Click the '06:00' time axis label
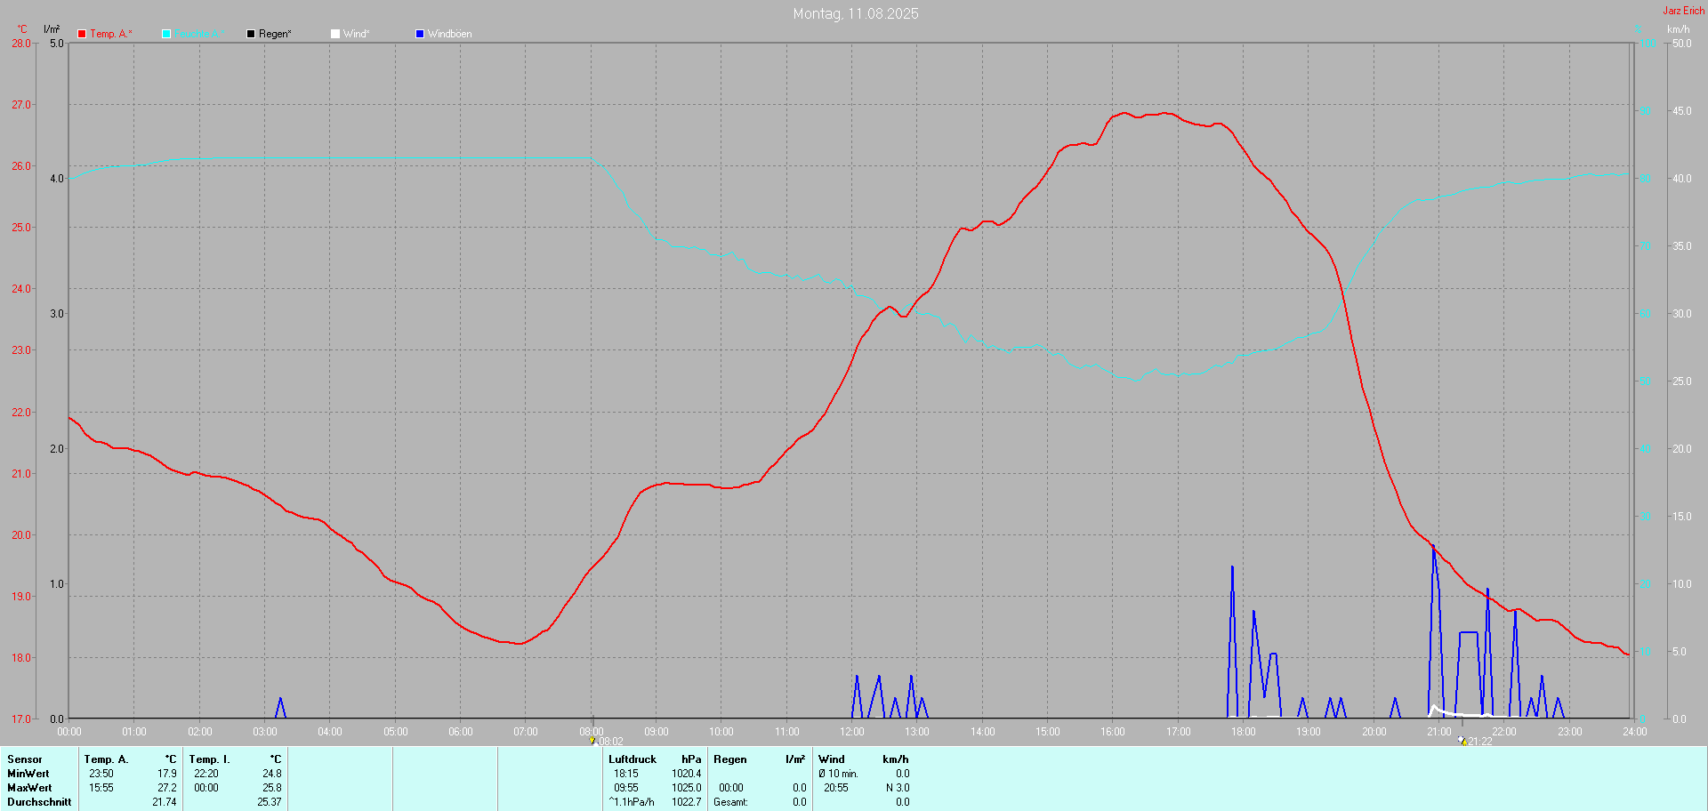Viewport: 1708px width, 811px height. [461, 732]
